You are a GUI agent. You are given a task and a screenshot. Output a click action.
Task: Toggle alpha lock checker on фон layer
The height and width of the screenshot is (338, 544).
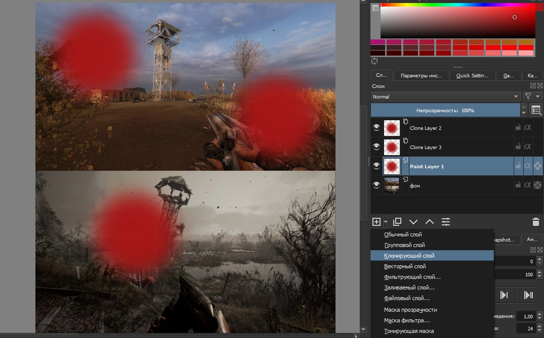tap(537, 185)
